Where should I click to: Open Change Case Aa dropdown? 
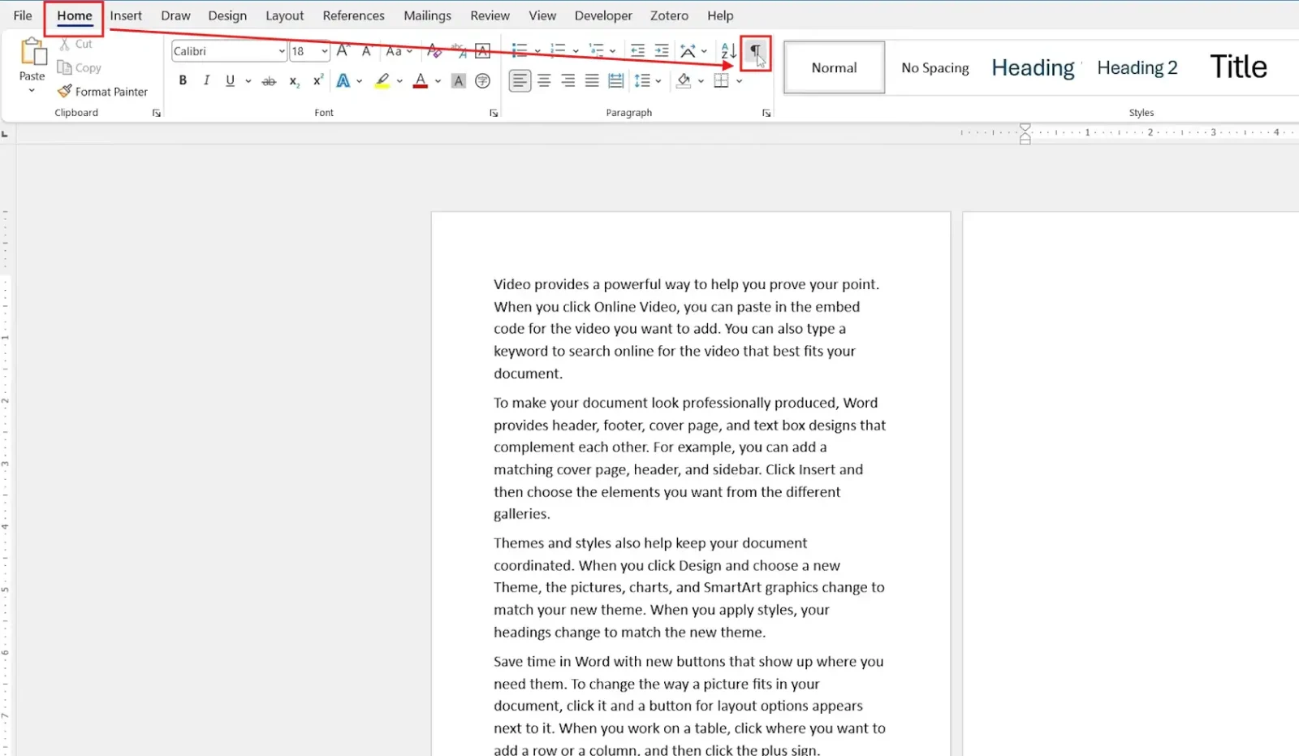(399, 51)
